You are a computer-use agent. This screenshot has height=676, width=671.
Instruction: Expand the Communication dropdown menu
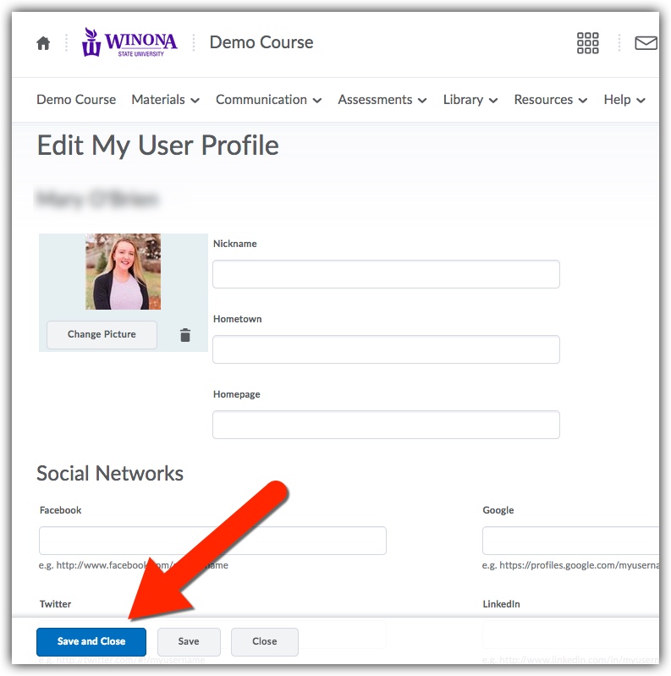268,100
